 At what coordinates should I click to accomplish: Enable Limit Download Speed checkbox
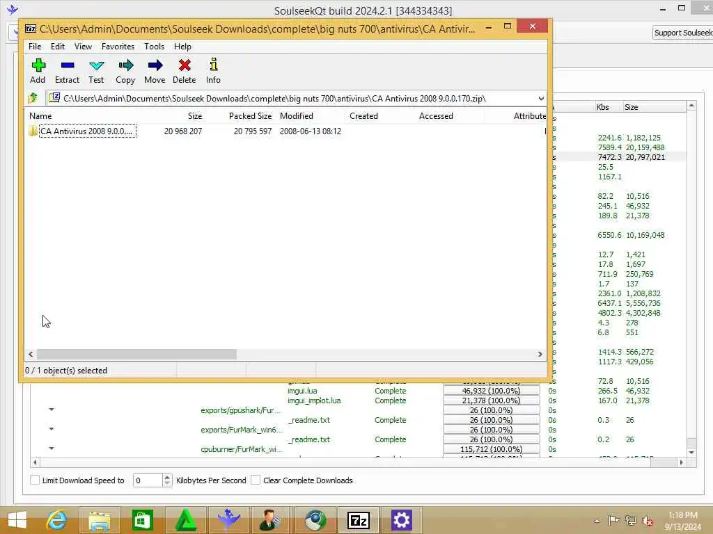(35, 480)
